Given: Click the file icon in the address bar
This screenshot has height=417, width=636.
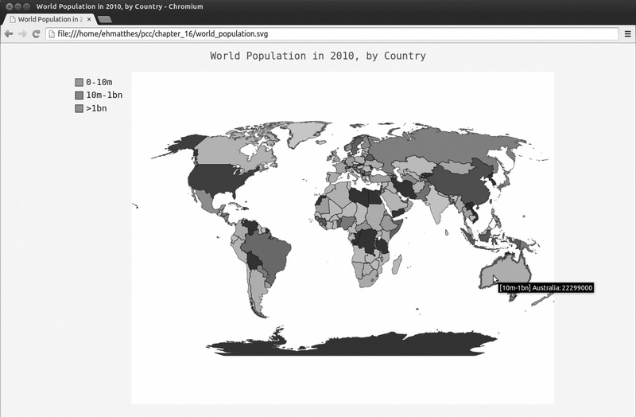Looking at the screenshot, I should (52, 34).
